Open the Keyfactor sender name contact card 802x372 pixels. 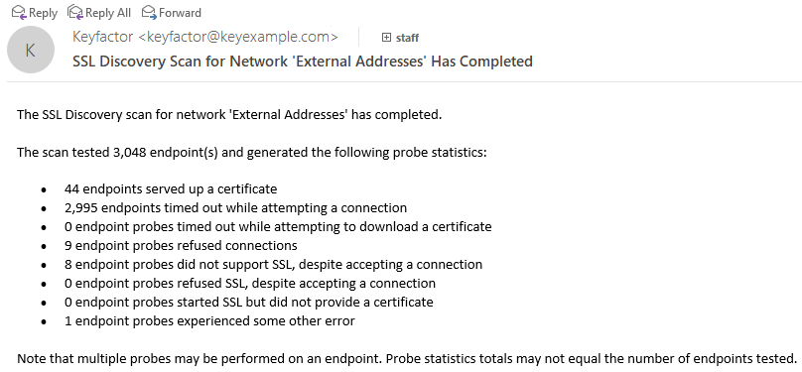pos(104,38)
